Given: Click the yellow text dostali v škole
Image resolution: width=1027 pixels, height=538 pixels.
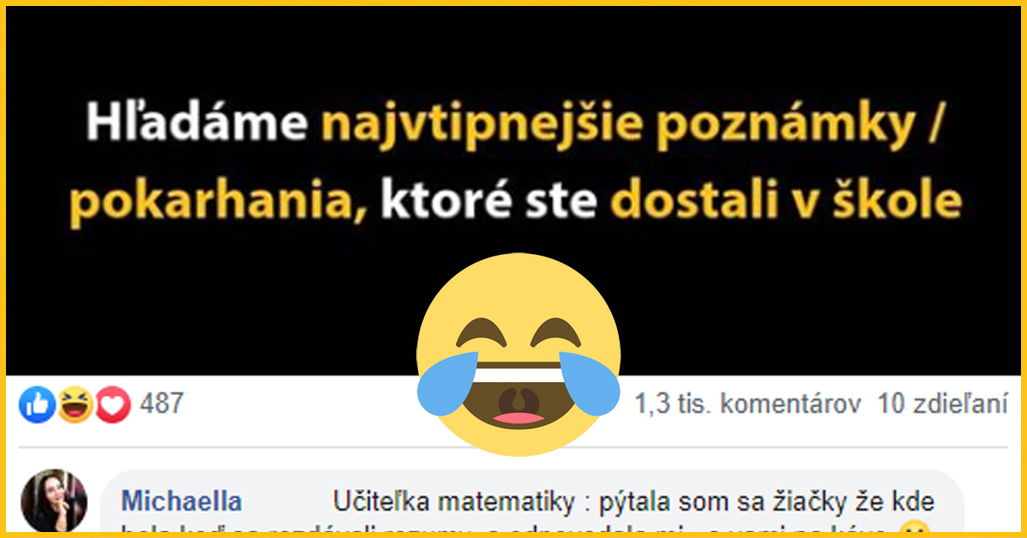Looking at the screenshot, I should 787,200.
